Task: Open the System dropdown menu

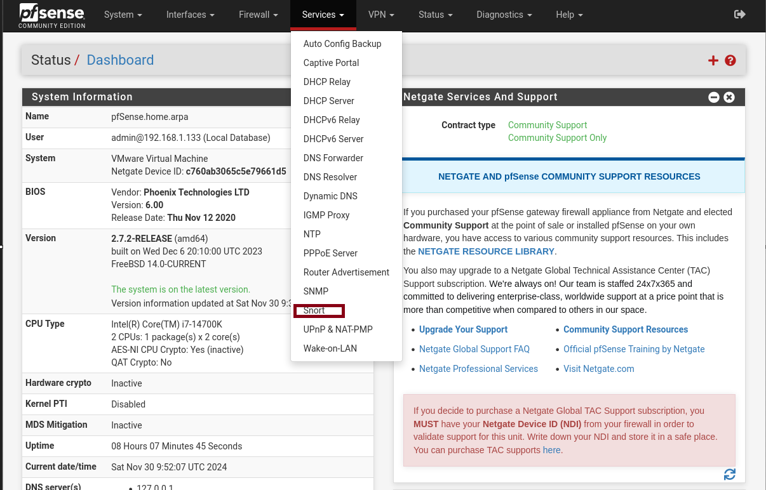Action: 123,15
